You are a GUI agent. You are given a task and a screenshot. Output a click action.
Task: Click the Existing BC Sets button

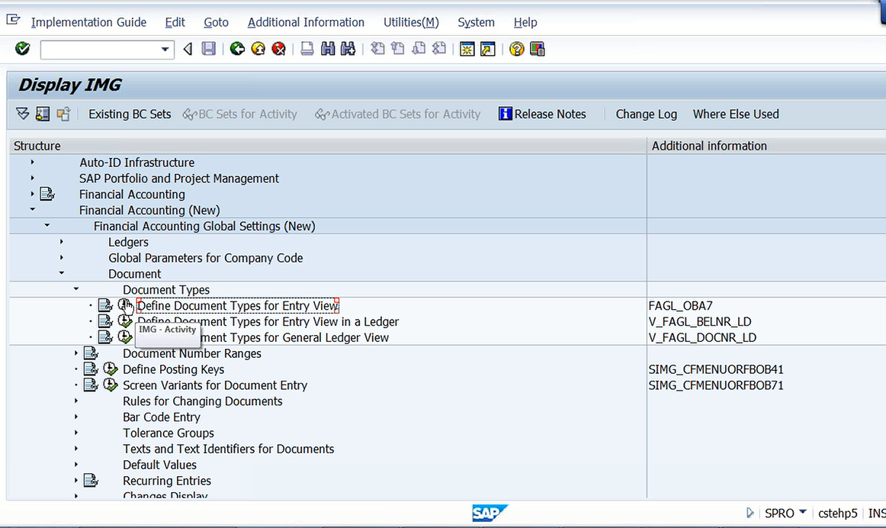point(130,114)
